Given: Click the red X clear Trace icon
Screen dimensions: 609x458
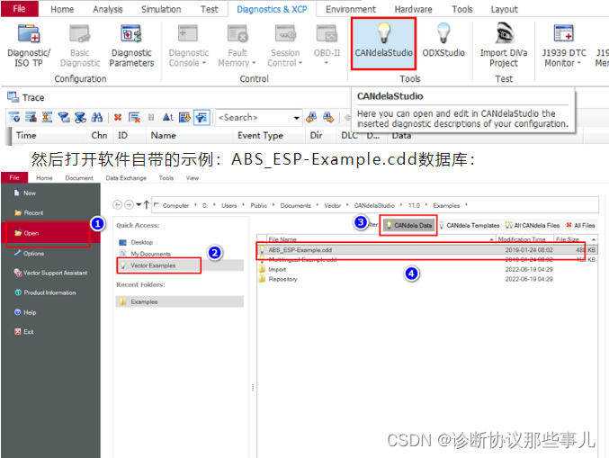Looking at the screenshot, I should point(118,117).
